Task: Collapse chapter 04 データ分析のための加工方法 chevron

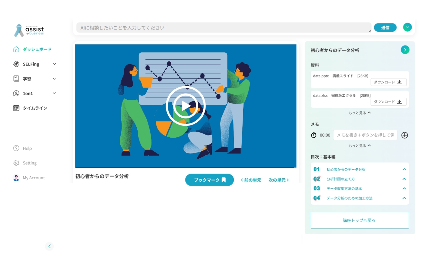Action: coord(404,198)
